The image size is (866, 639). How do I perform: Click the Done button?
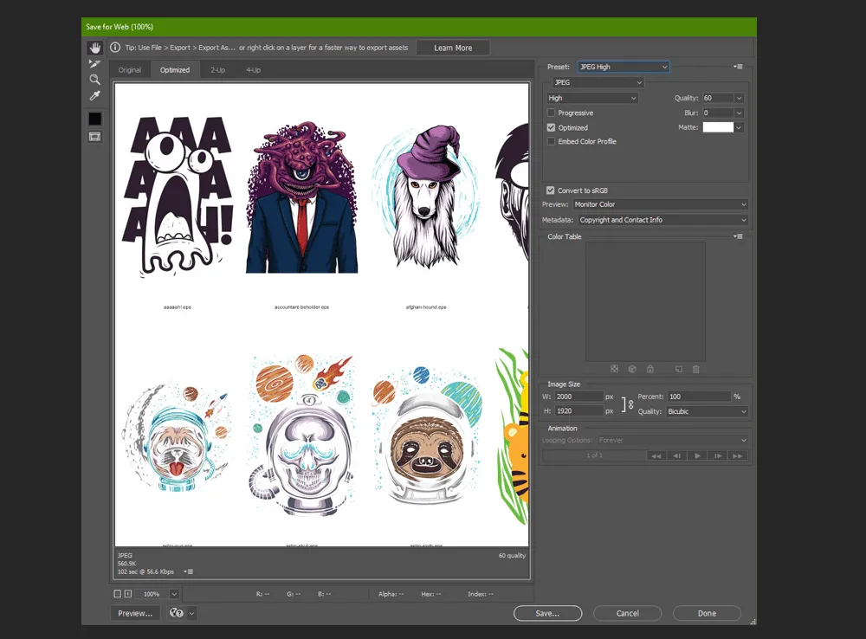[x=707, y=613]
